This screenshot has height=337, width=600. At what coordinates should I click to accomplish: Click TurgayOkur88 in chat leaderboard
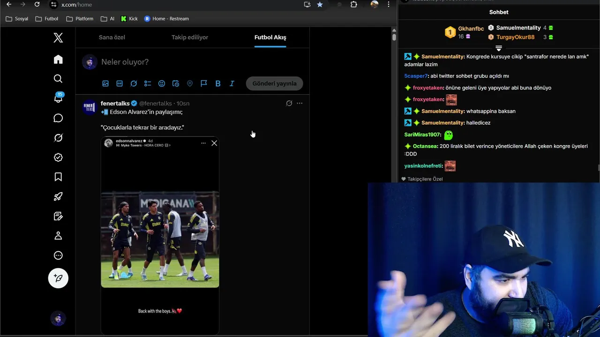point(516,37)
